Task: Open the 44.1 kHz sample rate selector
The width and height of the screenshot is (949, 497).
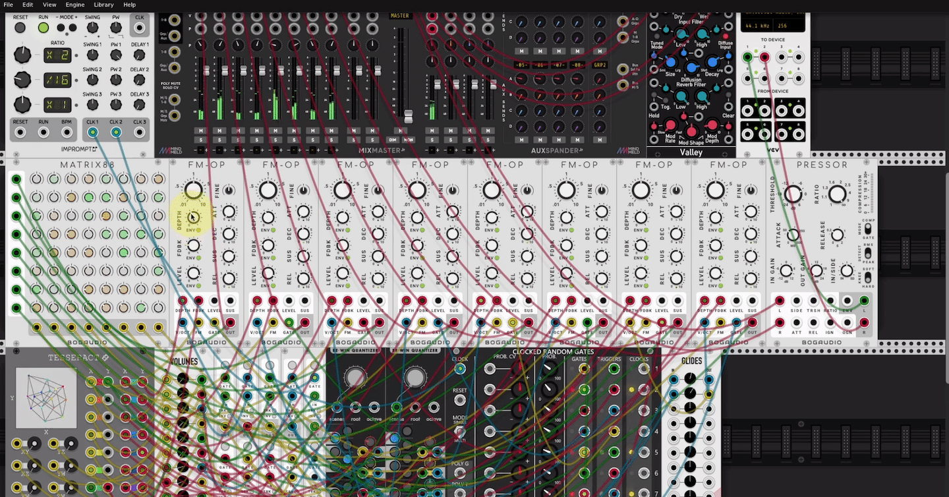Action: point(759,26)
